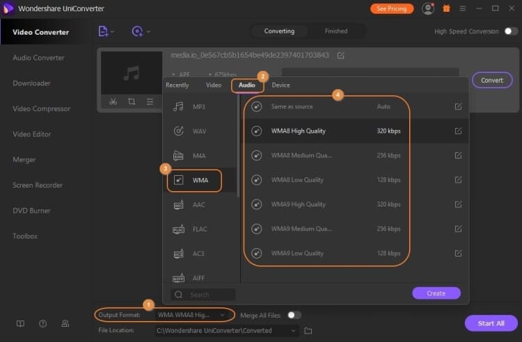
Task: Choose the AIFF audio format
Action: 200,277
